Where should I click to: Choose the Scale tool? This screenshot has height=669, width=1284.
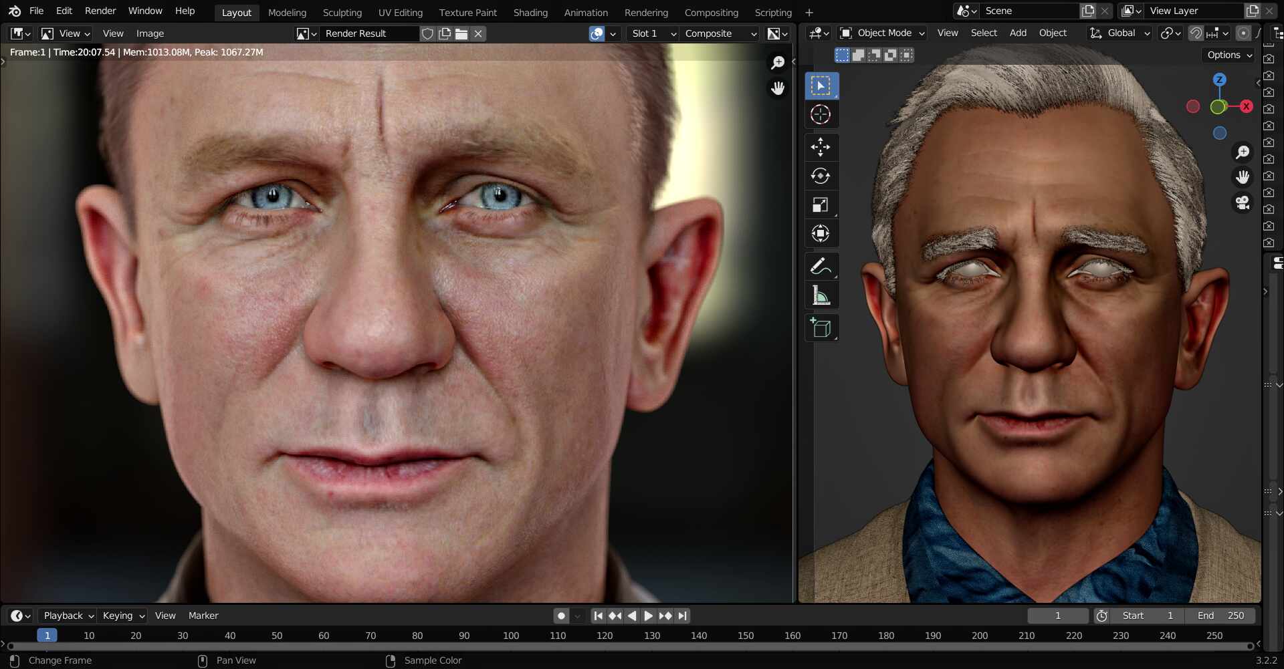[821, 205]
